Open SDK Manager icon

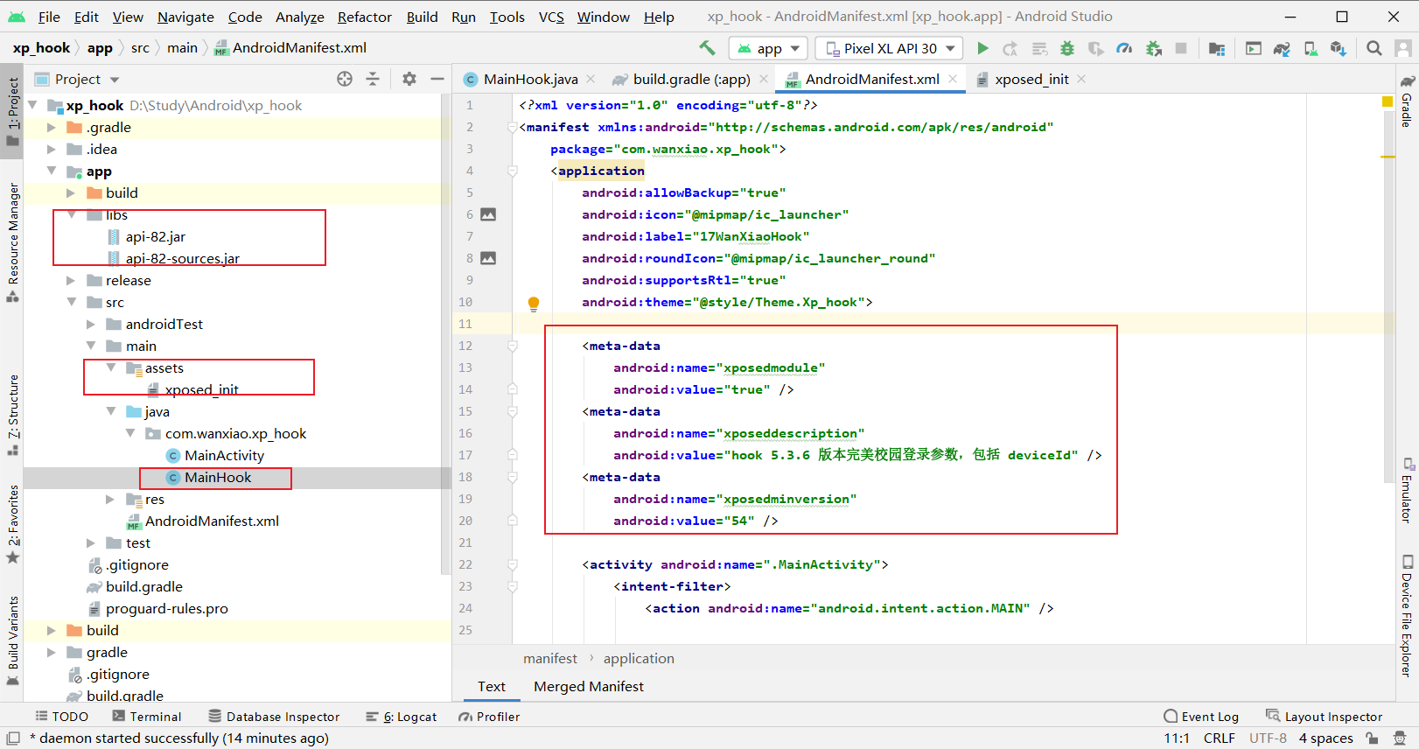(1339, 48)
